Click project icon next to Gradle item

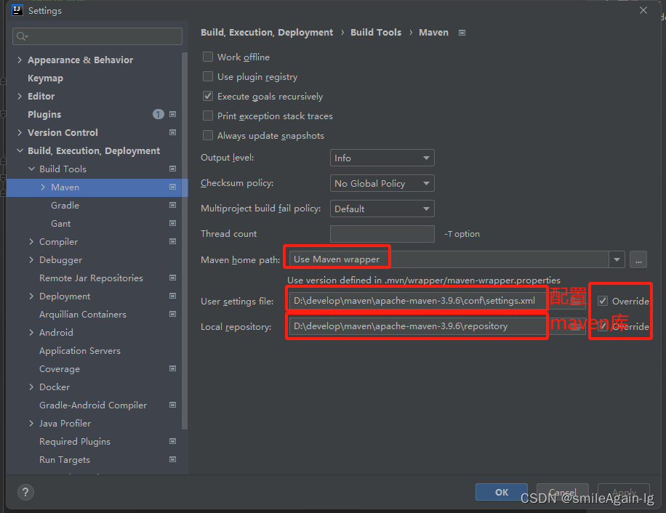pyautogui.click(x=172, y=206)
